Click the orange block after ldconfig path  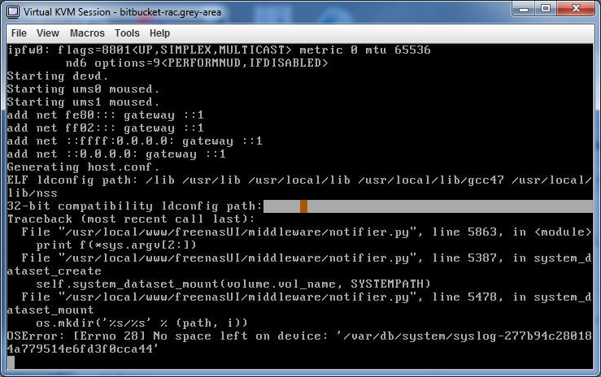[303, 206]
